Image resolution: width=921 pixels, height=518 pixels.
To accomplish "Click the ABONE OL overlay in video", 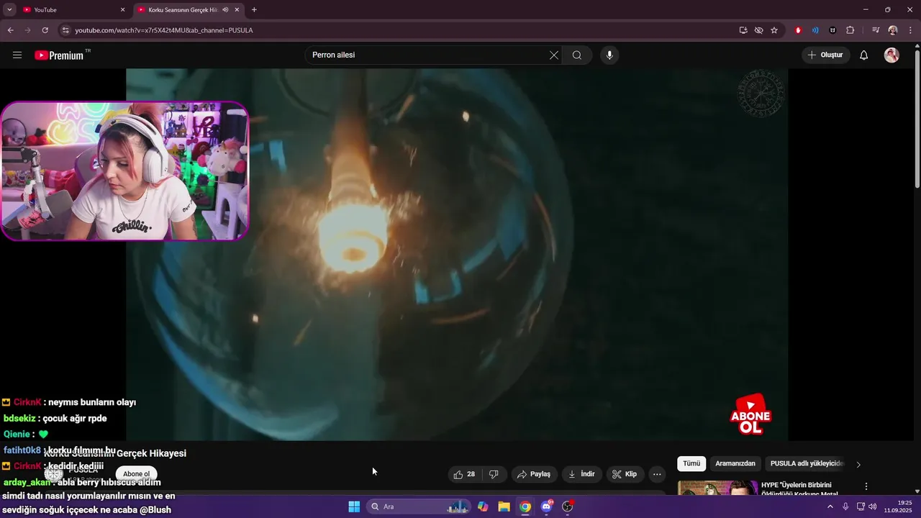I will point(750,414).
